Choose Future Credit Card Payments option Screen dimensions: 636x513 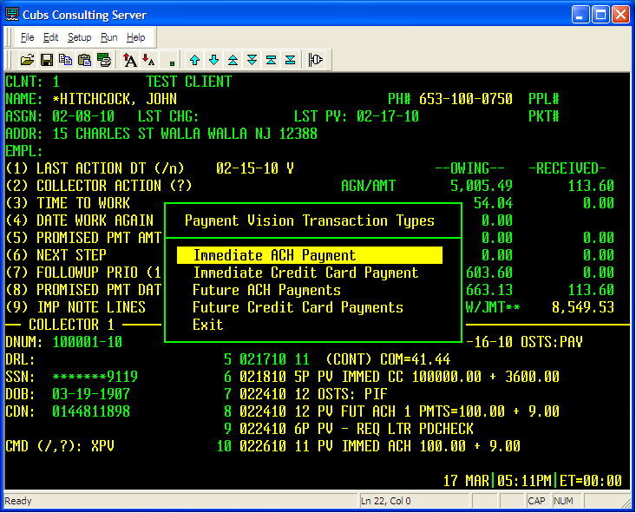[298, 307]
